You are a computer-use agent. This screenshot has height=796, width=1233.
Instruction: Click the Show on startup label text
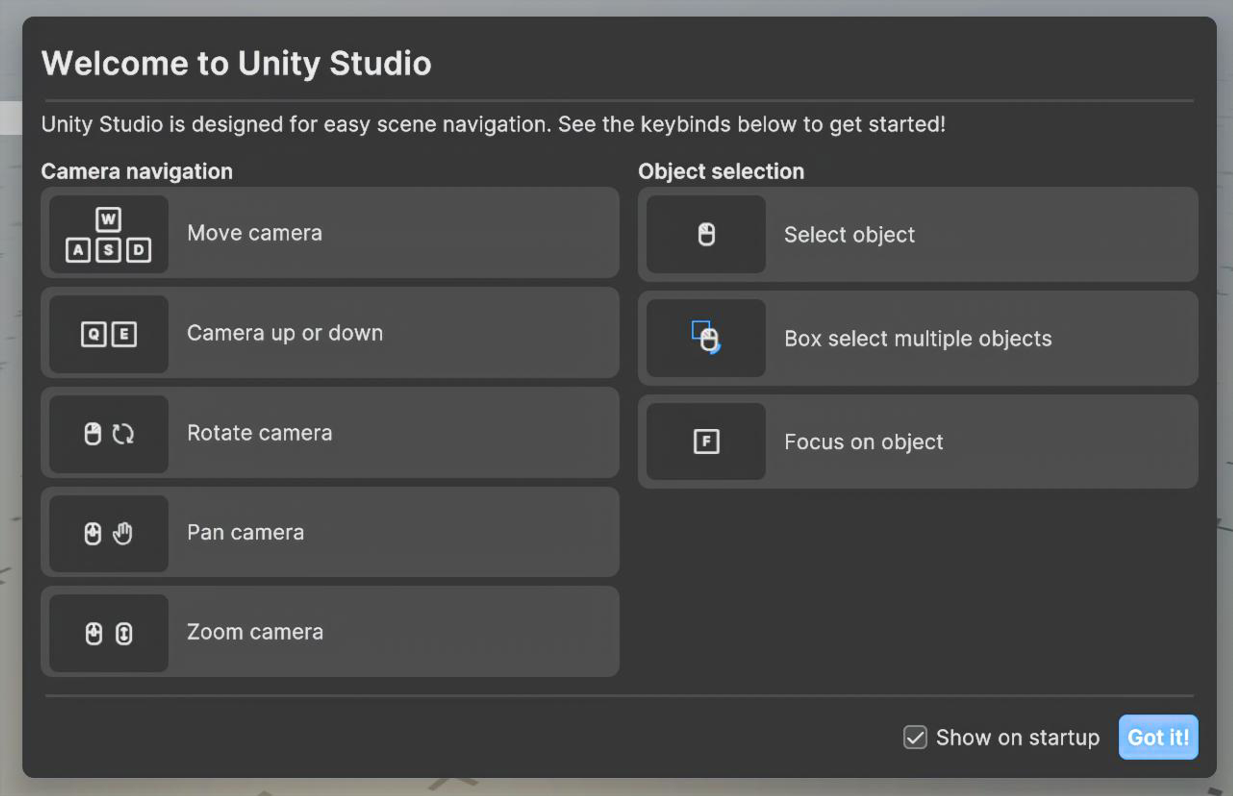(x=1018, y=737)
